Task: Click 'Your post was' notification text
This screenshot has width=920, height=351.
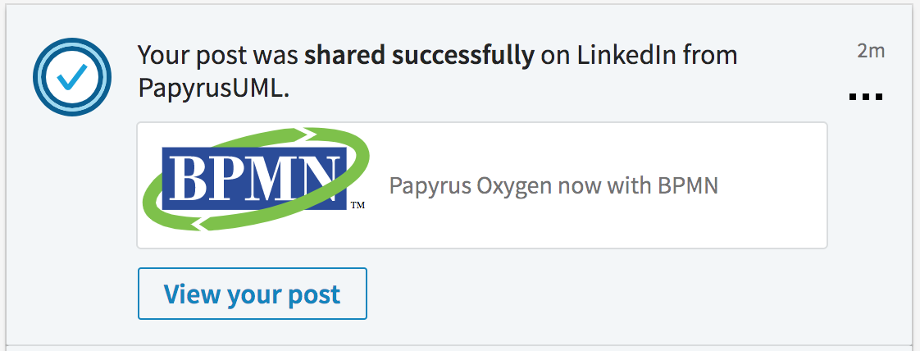Action: [x=218, y=56]
